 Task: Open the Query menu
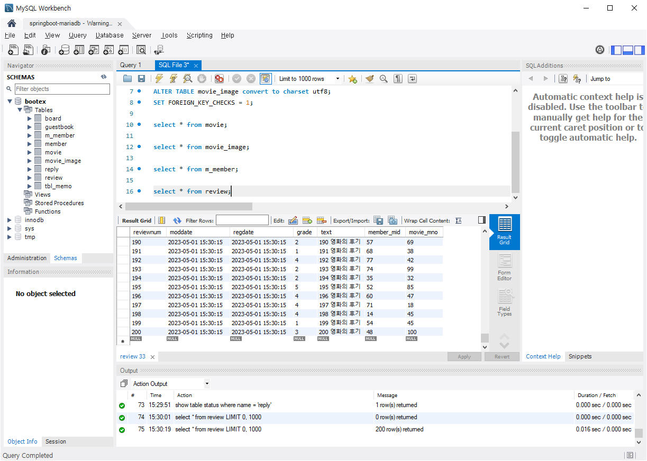[x=77, y=35]
